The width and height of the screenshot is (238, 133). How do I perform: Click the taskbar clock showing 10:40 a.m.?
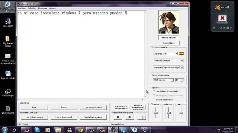point(228,130)
